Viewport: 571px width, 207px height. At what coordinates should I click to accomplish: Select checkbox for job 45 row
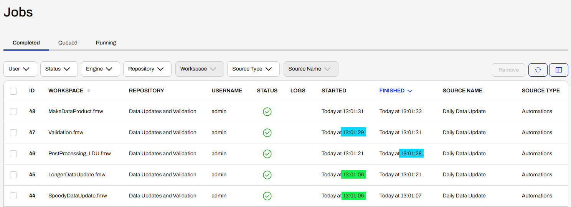click(x=13, y=175)
